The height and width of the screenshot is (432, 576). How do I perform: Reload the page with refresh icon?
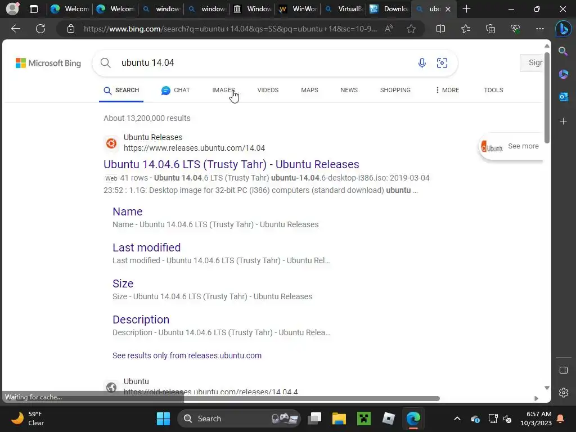pos(40,29)
